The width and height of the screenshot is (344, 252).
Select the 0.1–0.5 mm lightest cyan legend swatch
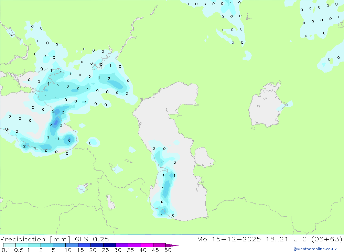9,245
